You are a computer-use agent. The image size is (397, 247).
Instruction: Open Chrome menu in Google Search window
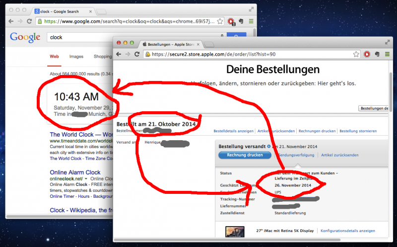pos(251,21)
